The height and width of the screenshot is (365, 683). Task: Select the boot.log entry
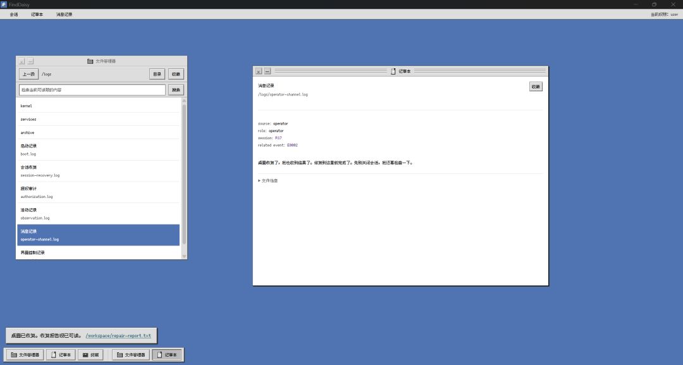99,150
